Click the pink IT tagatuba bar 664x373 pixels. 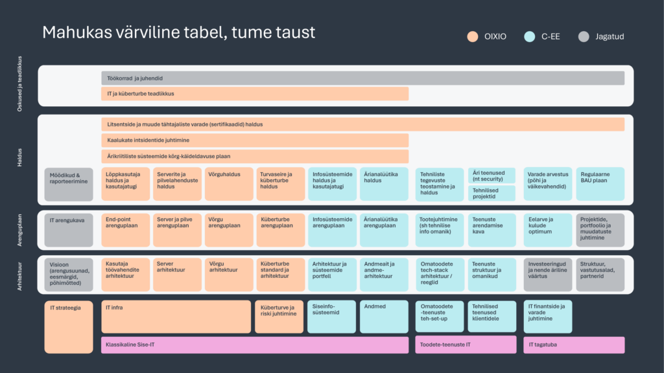point(574,345)
